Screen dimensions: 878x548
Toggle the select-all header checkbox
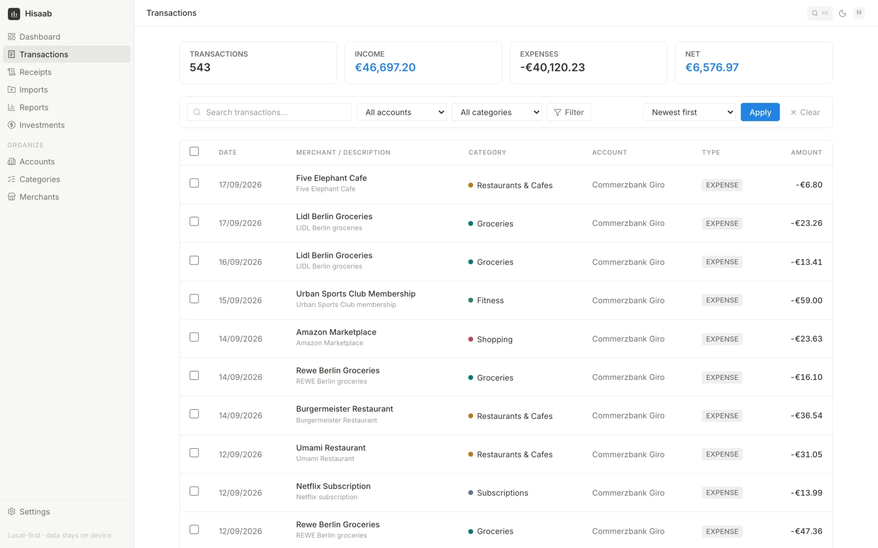click(194, 151)
